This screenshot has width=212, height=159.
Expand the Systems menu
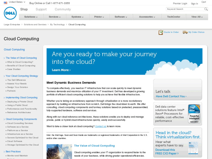click(78, 17)
